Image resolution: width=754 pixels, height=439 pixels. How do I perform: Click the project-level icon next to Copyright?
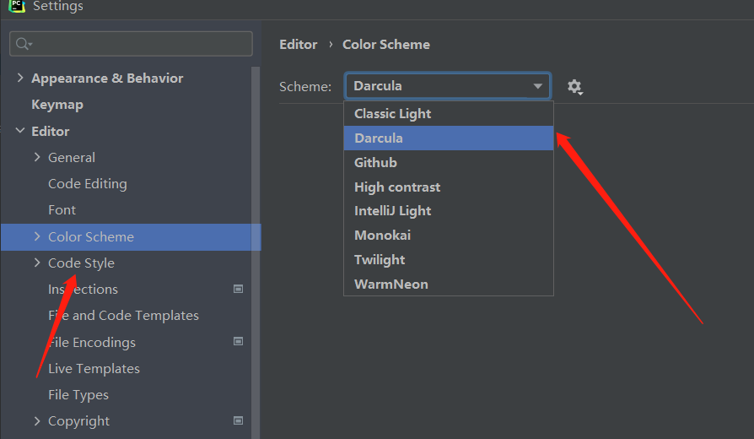tap(239, 420)
